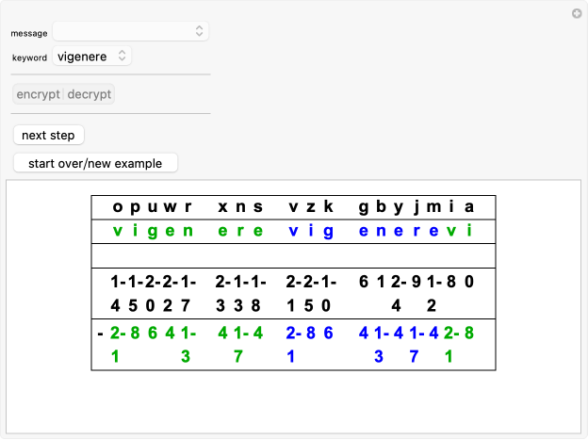The width and height of the screenshot is (588, 440).
Task: Click the green key letters 'vigen'
Action: (x=151, y=232)
